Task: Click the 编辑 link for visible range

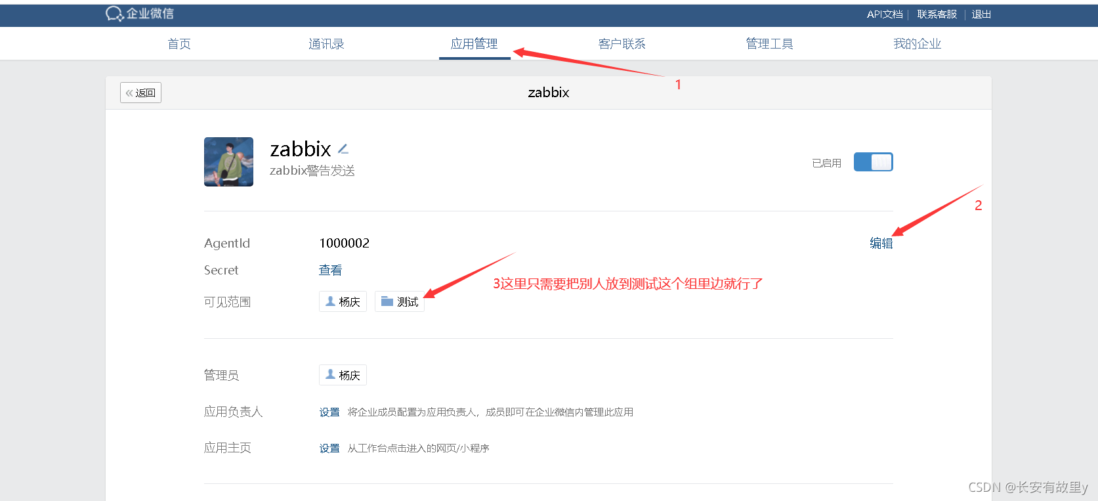Action: (x=881, y=244)
